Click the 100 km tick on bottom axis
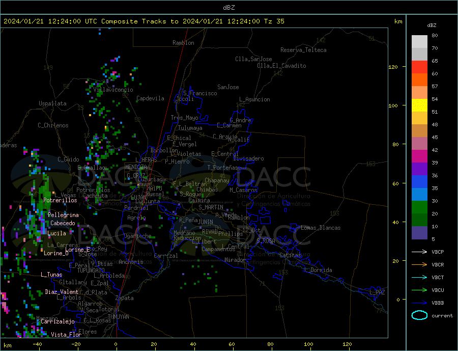The width and height of the screenshot is (458, 351). 309,344
